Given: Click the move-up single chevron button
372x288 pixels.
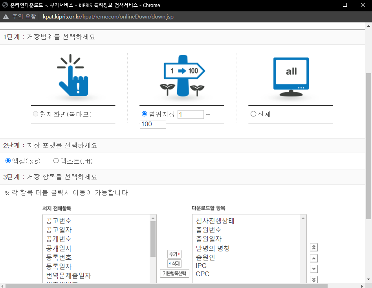Looking at the screenshot, I should [313, 258].
